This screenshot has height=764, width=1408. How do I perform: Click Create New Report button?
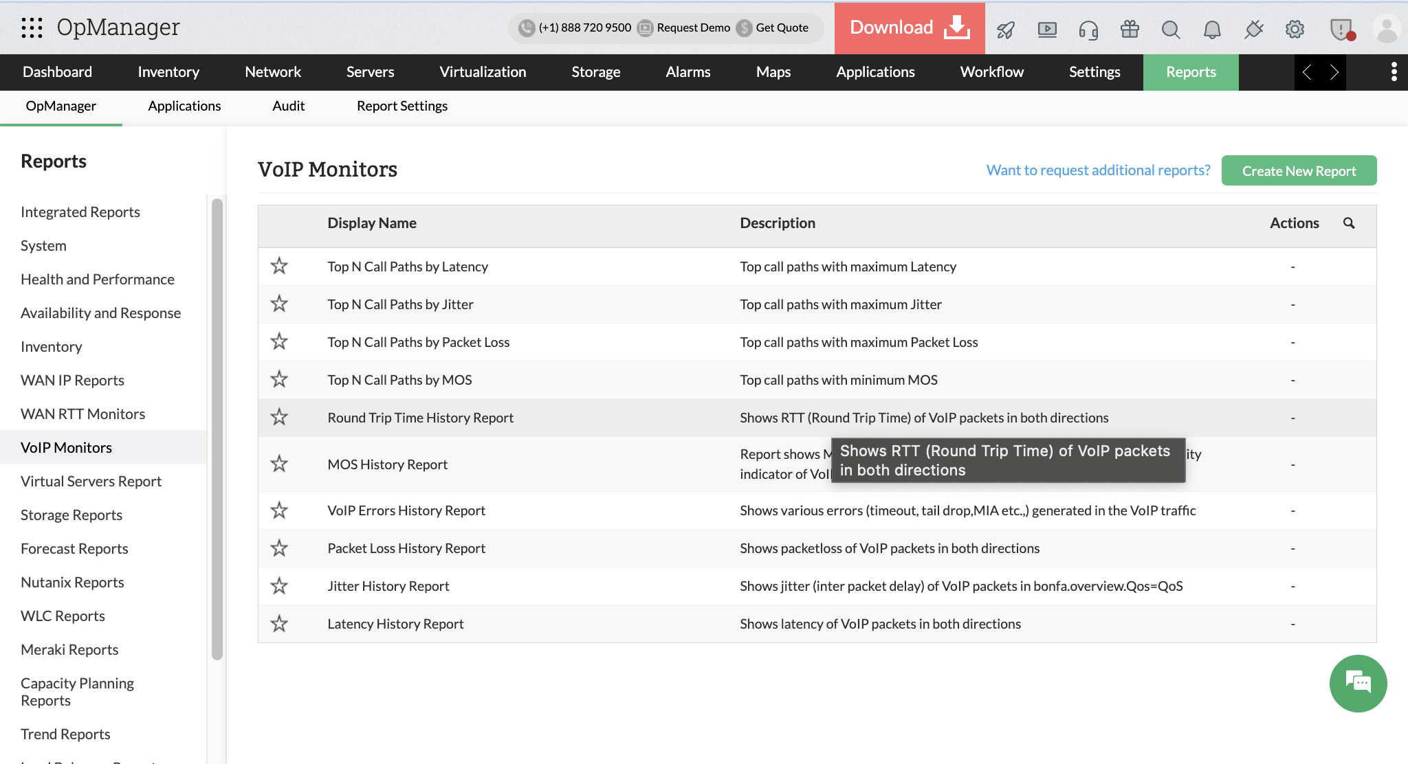coord(1299,170)
